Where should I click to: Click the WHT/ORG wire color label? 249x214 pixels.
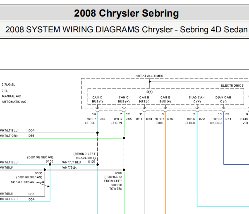tap(160, 121)
